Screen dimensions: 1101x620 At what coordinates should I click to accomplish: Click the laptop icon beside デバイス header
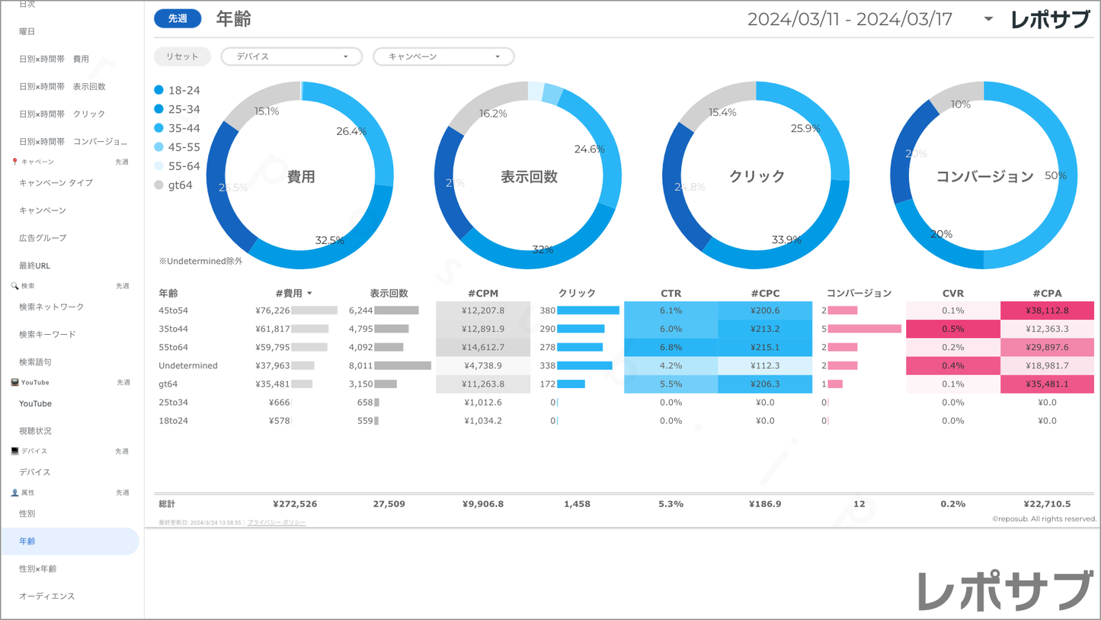pyautogui.click(x=14, y=451)
